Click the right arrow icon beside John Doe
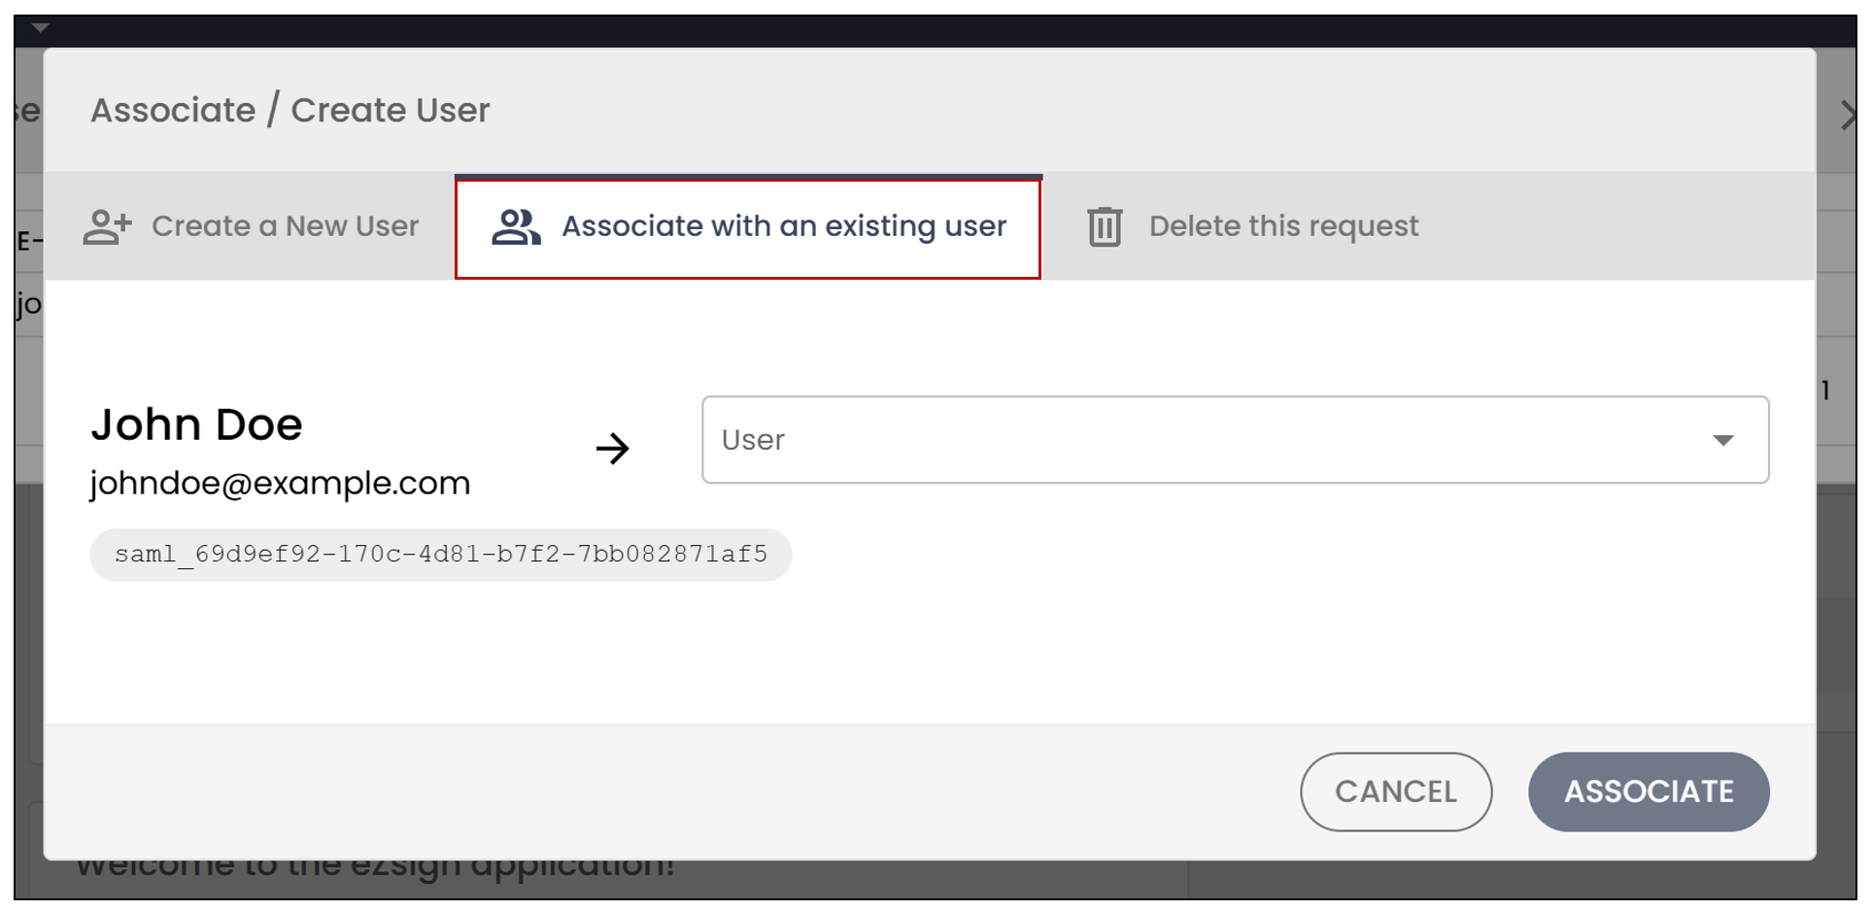The height and width of the screenshot is (911, 1872). (613, 448)
